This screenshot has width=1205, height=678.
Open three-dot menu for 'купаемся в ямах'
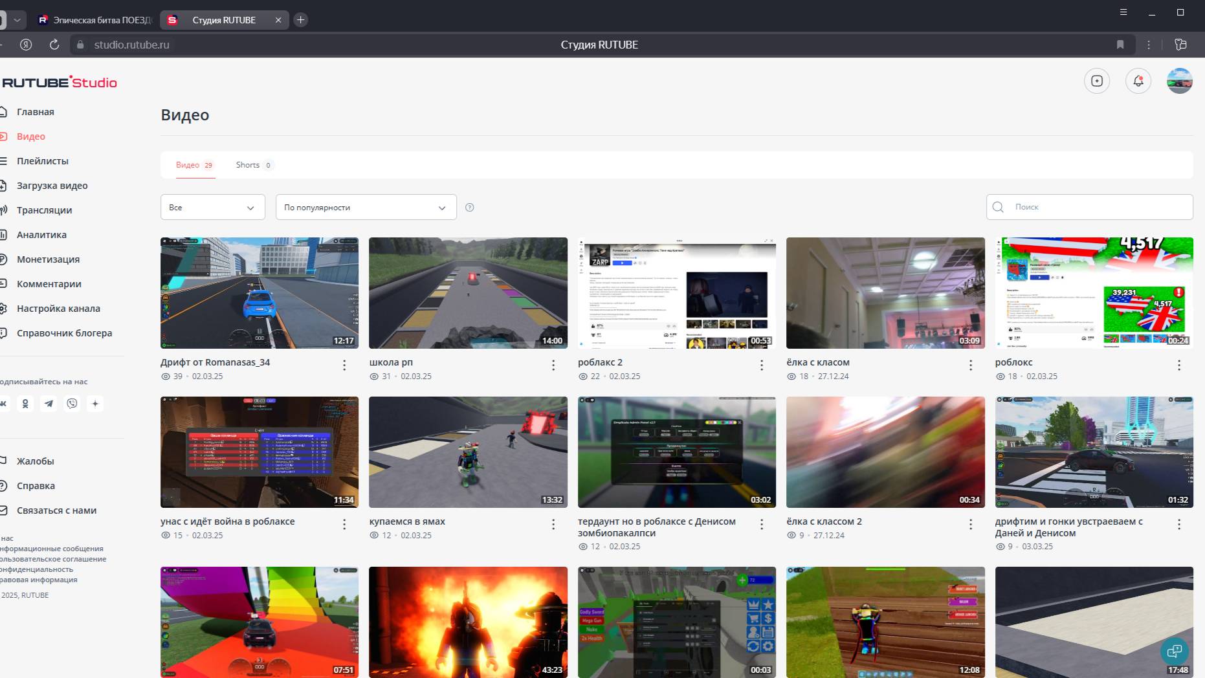click(x=553, y=525)
